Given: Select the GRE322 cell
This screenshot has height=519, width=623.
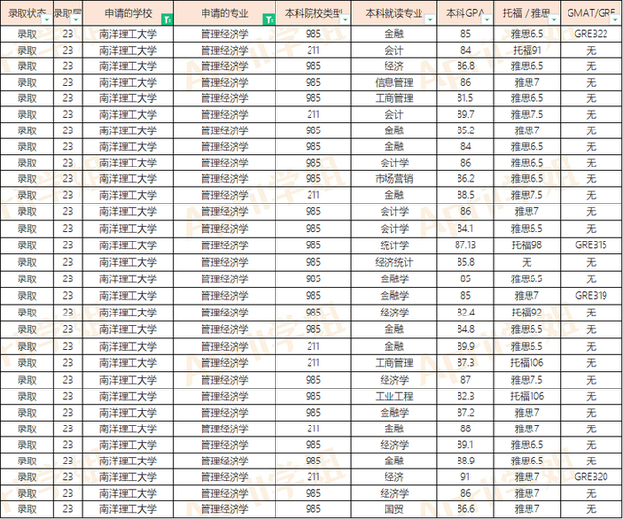Looking at the screenshot, I should tap(591, 34).
